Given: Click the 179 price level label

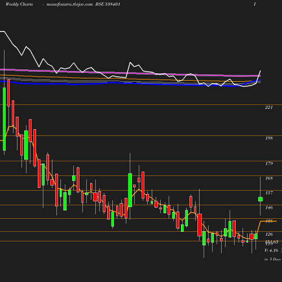Looking at the screenshot, I should click(x=269, y=164).
